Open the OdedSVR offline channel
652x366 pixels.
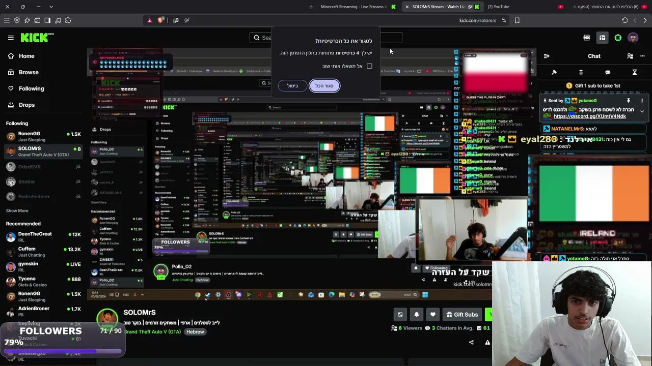[x=43, y=167]
